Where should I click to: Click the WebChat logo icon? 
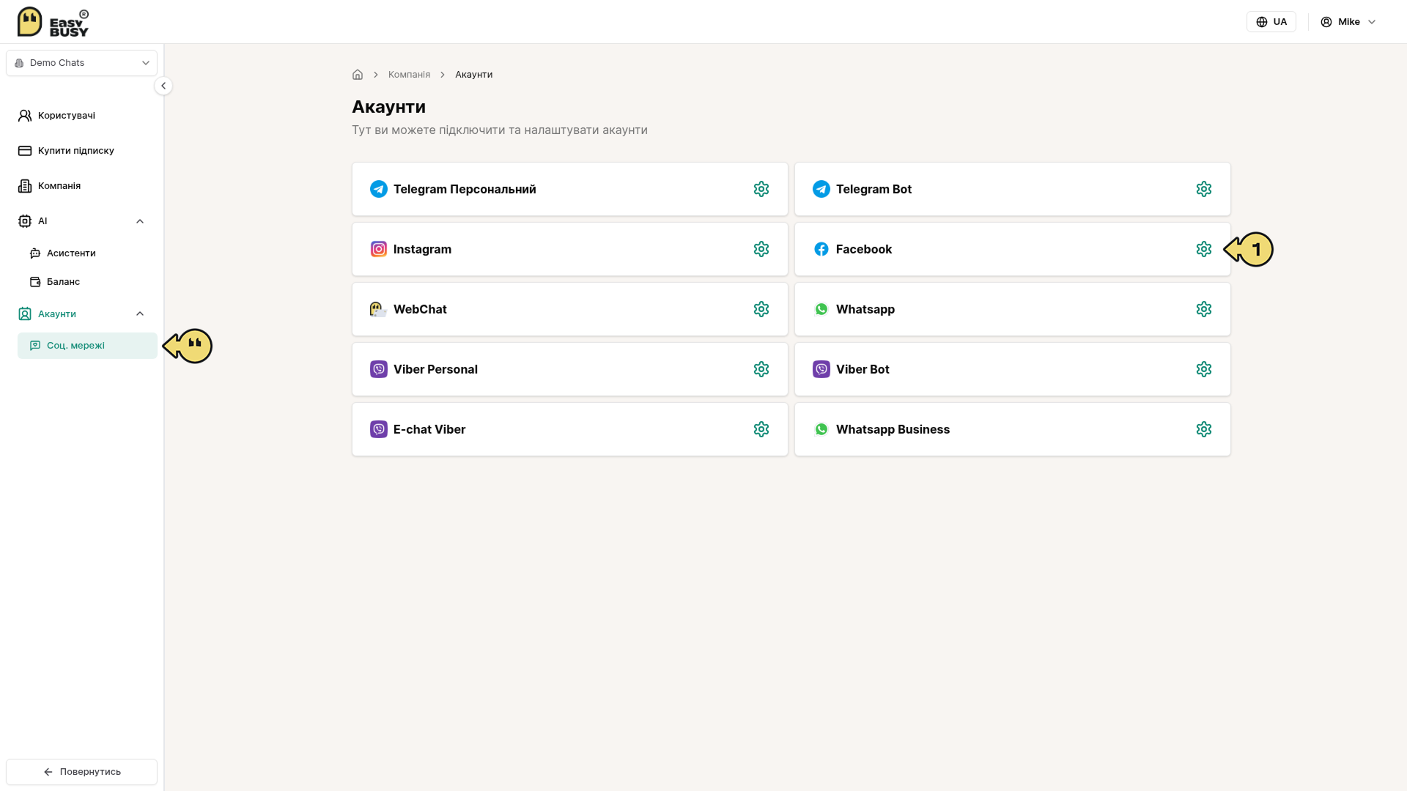tap(378, 309)
